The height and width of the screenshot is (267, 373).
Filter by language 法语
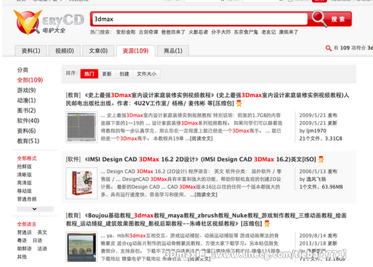(42, 248)
